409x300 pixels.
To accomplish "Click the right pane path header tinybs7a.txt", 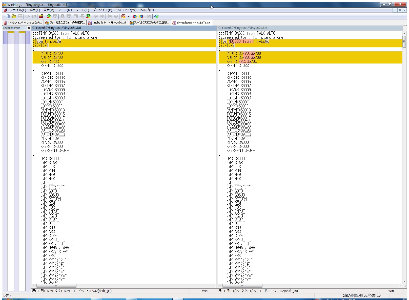I will pyautogui.click(x=310, y=28).
